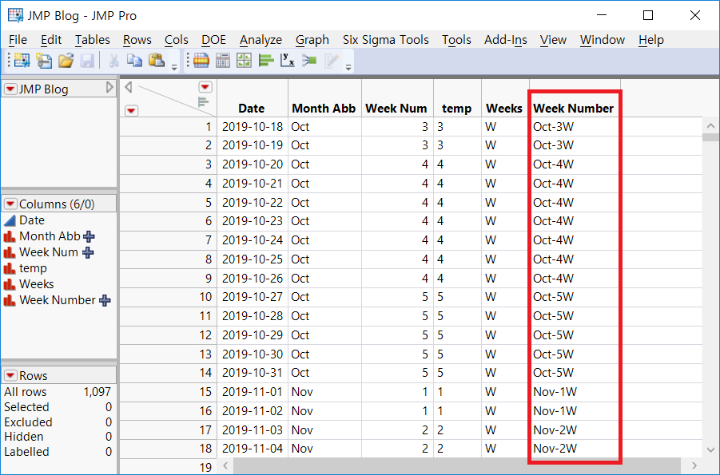Click the Save toolbar icon
Screen dimensions: 720x475
pos(88,61)
